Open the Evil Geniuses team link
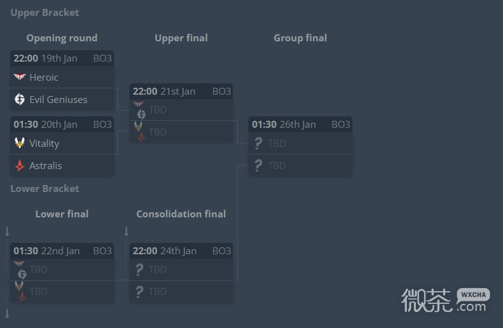Image resolution: width=503 pixels, height=328 pixels. 59,99
